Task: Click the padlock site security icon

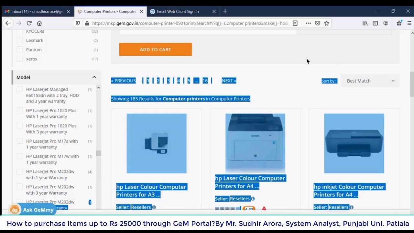Action: click(x=87, y=23)
